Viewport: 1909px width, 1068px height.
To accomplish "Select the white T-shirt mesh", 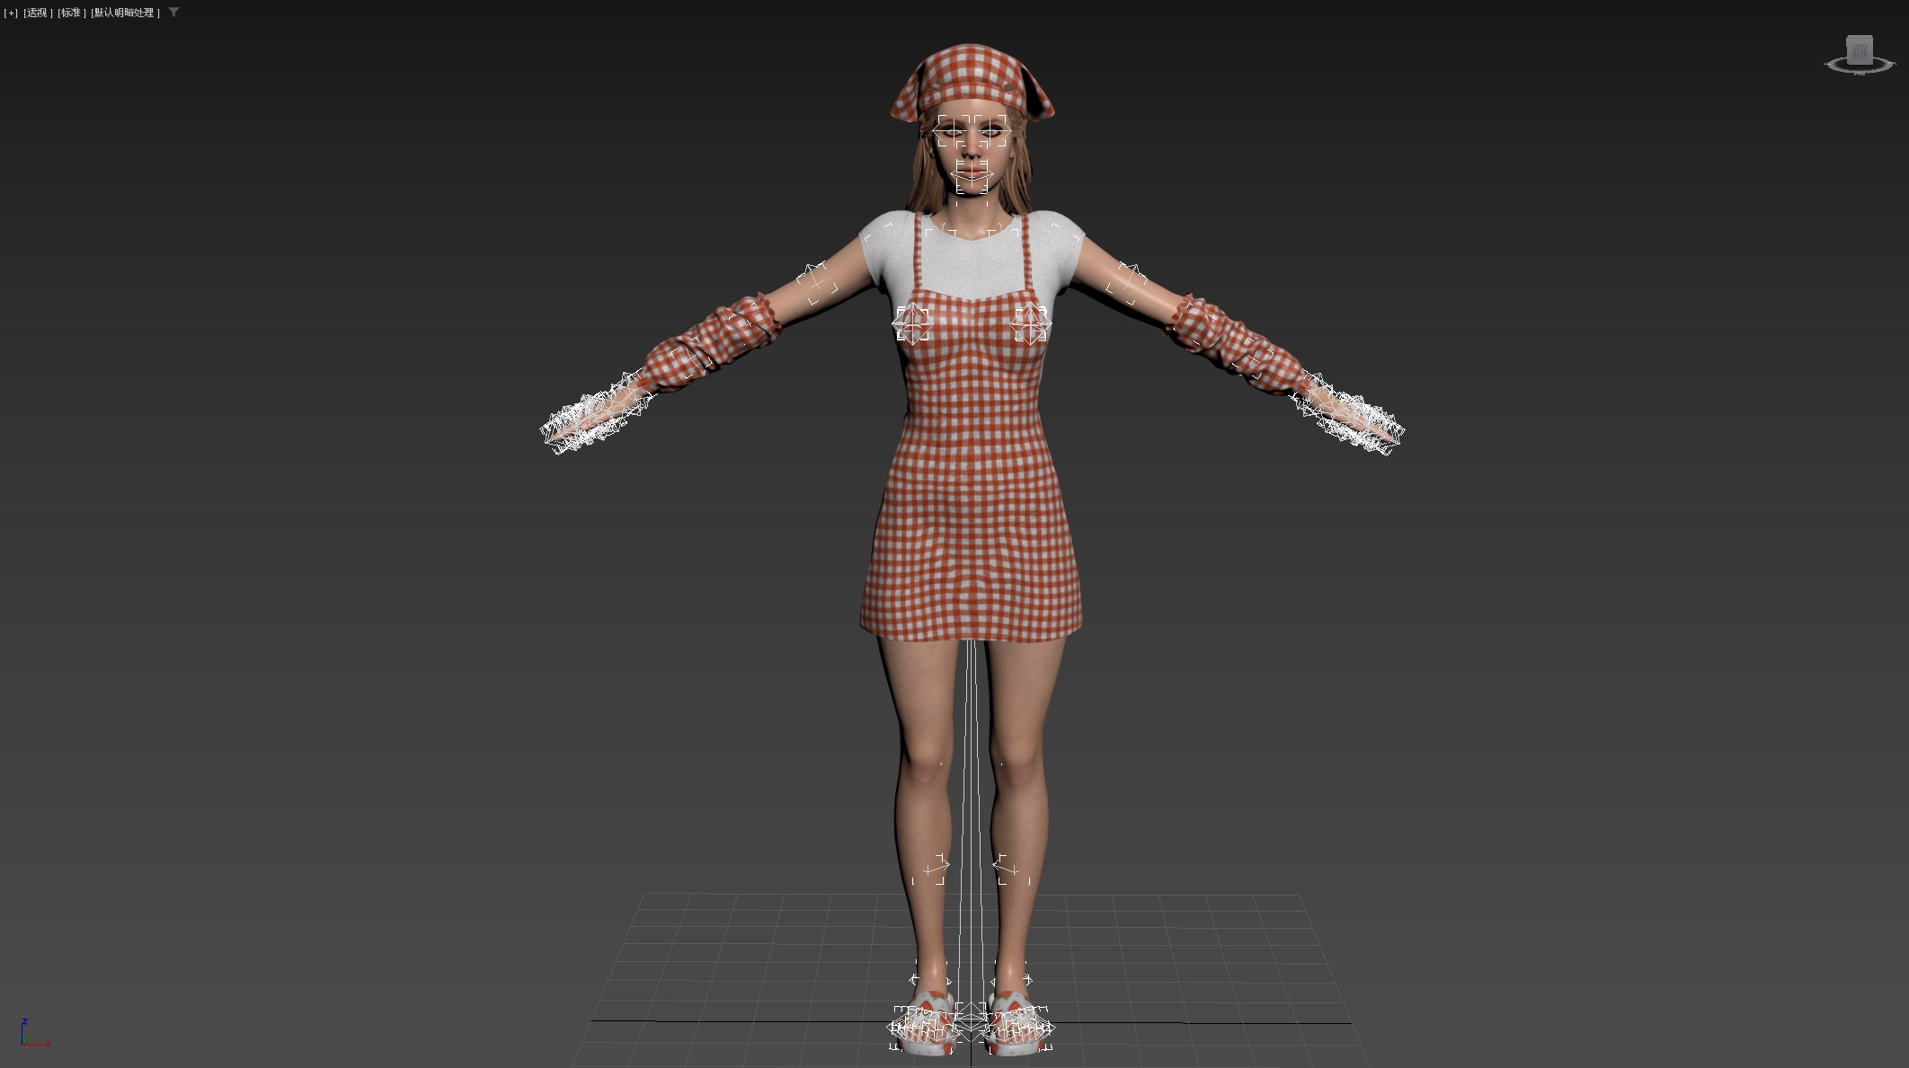I will [x=971, y=260].
